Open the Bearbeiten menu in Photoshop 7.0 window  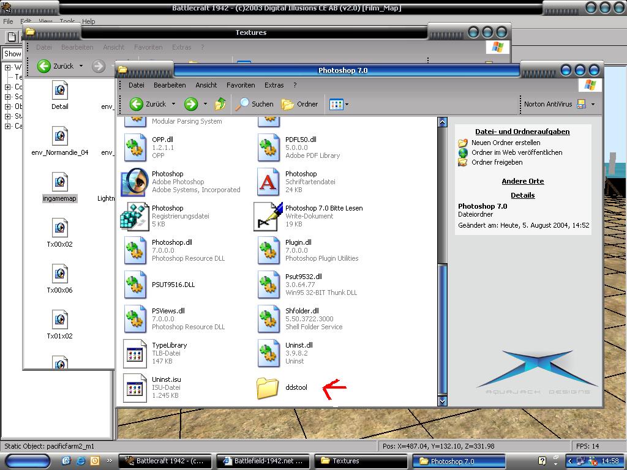pos(170,84)
